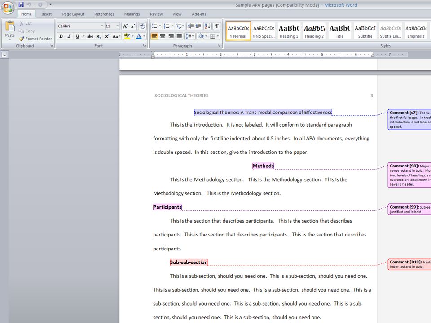431x323 pixels.
Task: Apply the Normal style
Action: (x=238, y=31)
